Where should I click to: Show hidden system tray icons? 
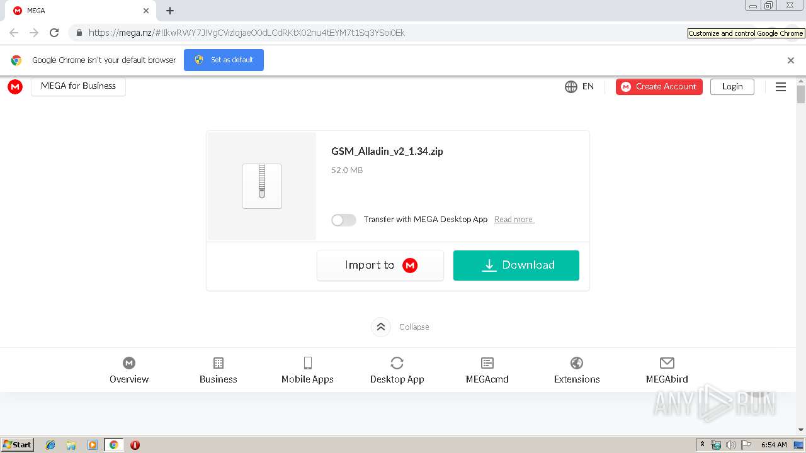pyautogui.click(x=702, y=444)
